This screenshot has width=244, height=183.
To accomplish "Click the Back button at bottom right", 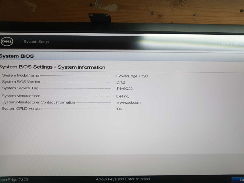I will click(238, 180).
